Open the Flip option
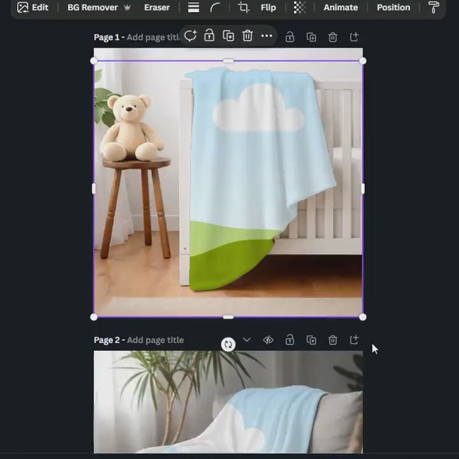Screen dimensions: 459x459 point(268,7)
